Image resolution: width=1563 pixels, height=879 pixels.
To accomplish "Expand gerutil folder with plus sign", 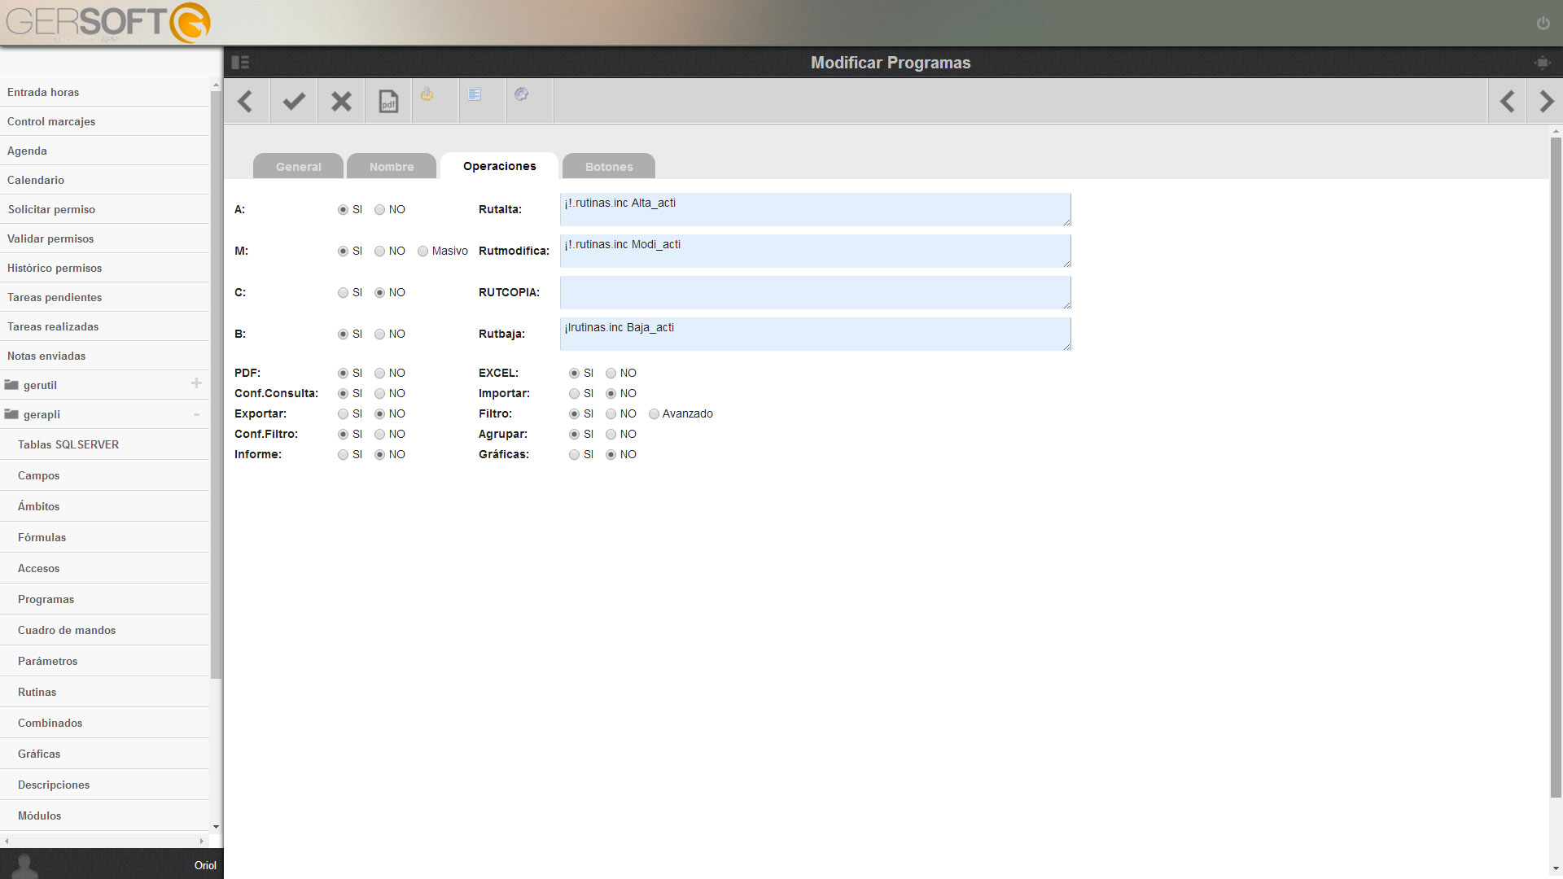I will pos(196,383).
